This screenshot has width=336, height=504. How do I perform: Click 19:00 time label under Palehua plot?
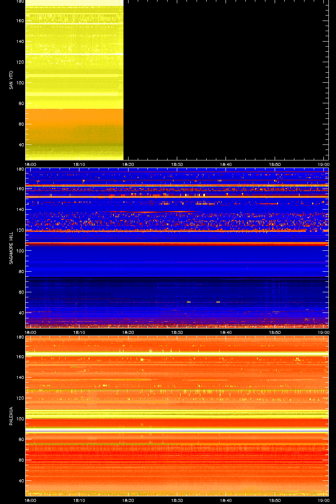324,500
